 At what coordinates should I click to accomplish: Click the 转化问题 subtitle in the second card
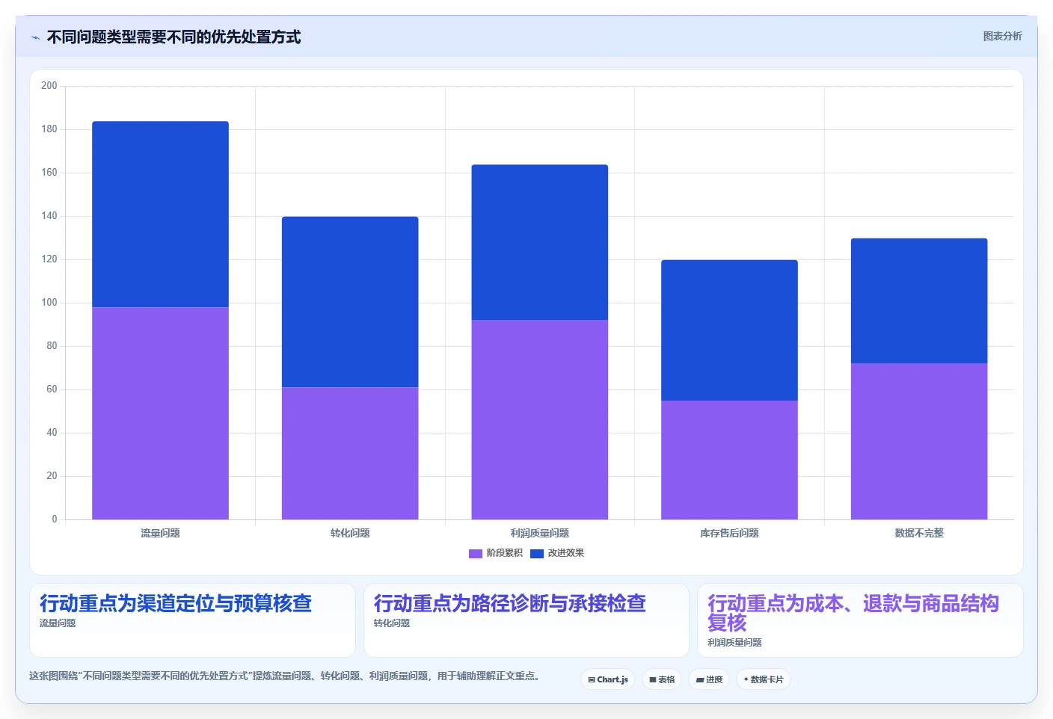click(392, 623)
